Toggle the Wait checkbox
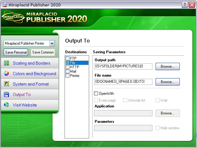Image resolution: width=197 pixels, height=148 pixels. (157, 100)
